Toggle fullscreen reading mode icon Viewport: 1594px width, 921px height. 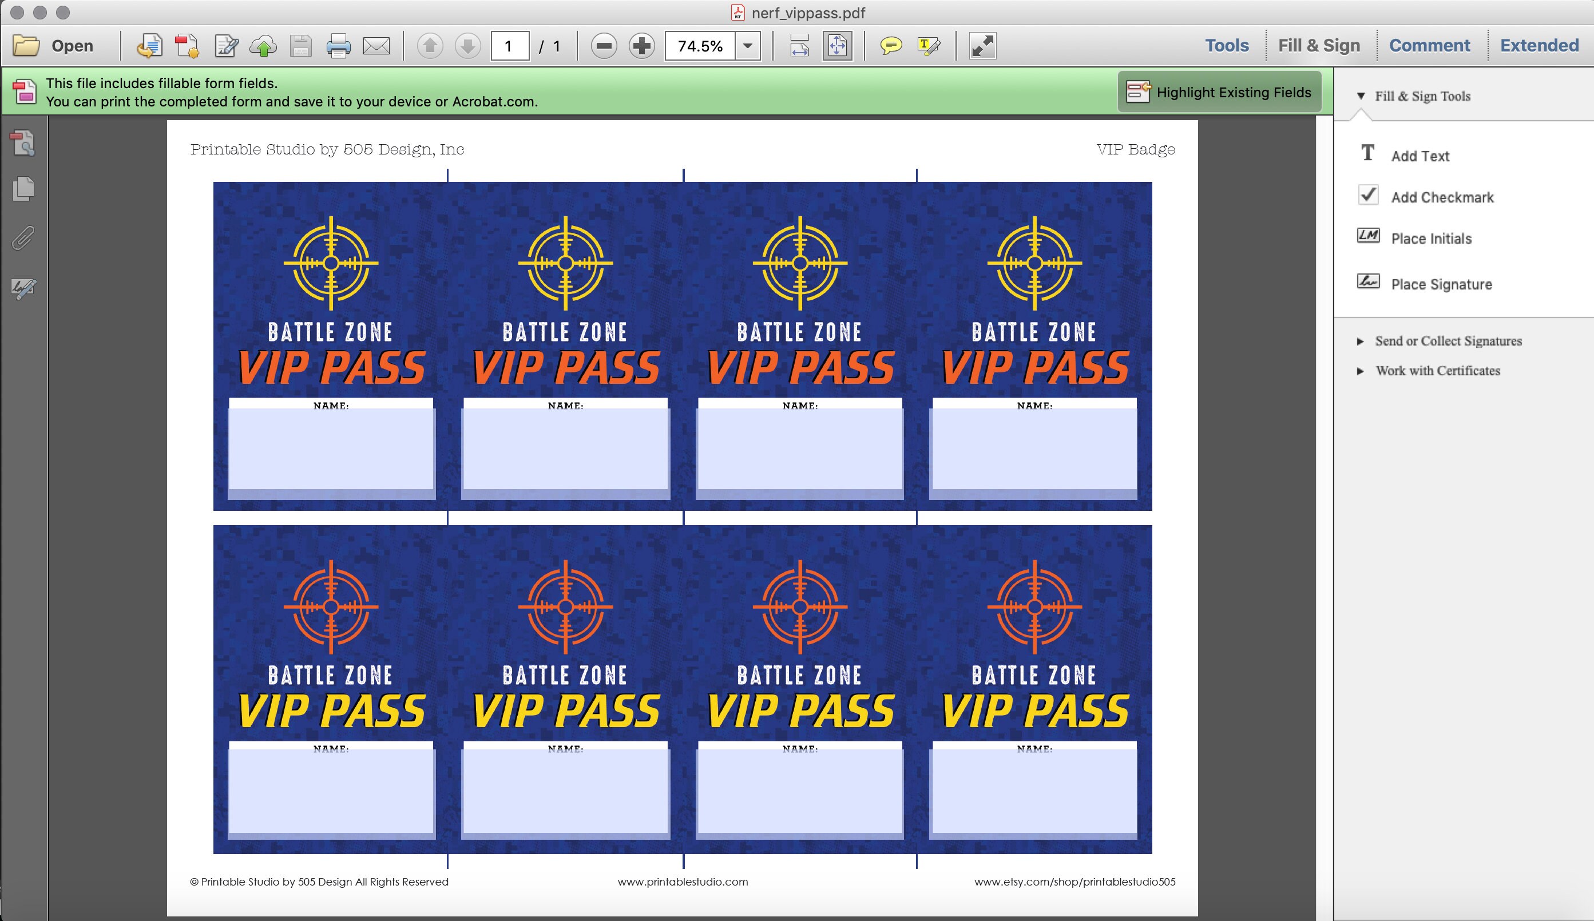pos(982,45)
